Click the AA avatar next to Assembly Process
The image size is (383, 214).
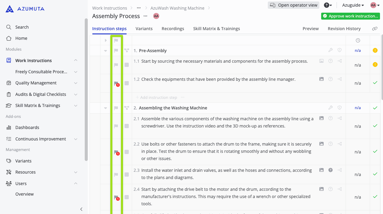pyautogui.click(x=156, y=16)
